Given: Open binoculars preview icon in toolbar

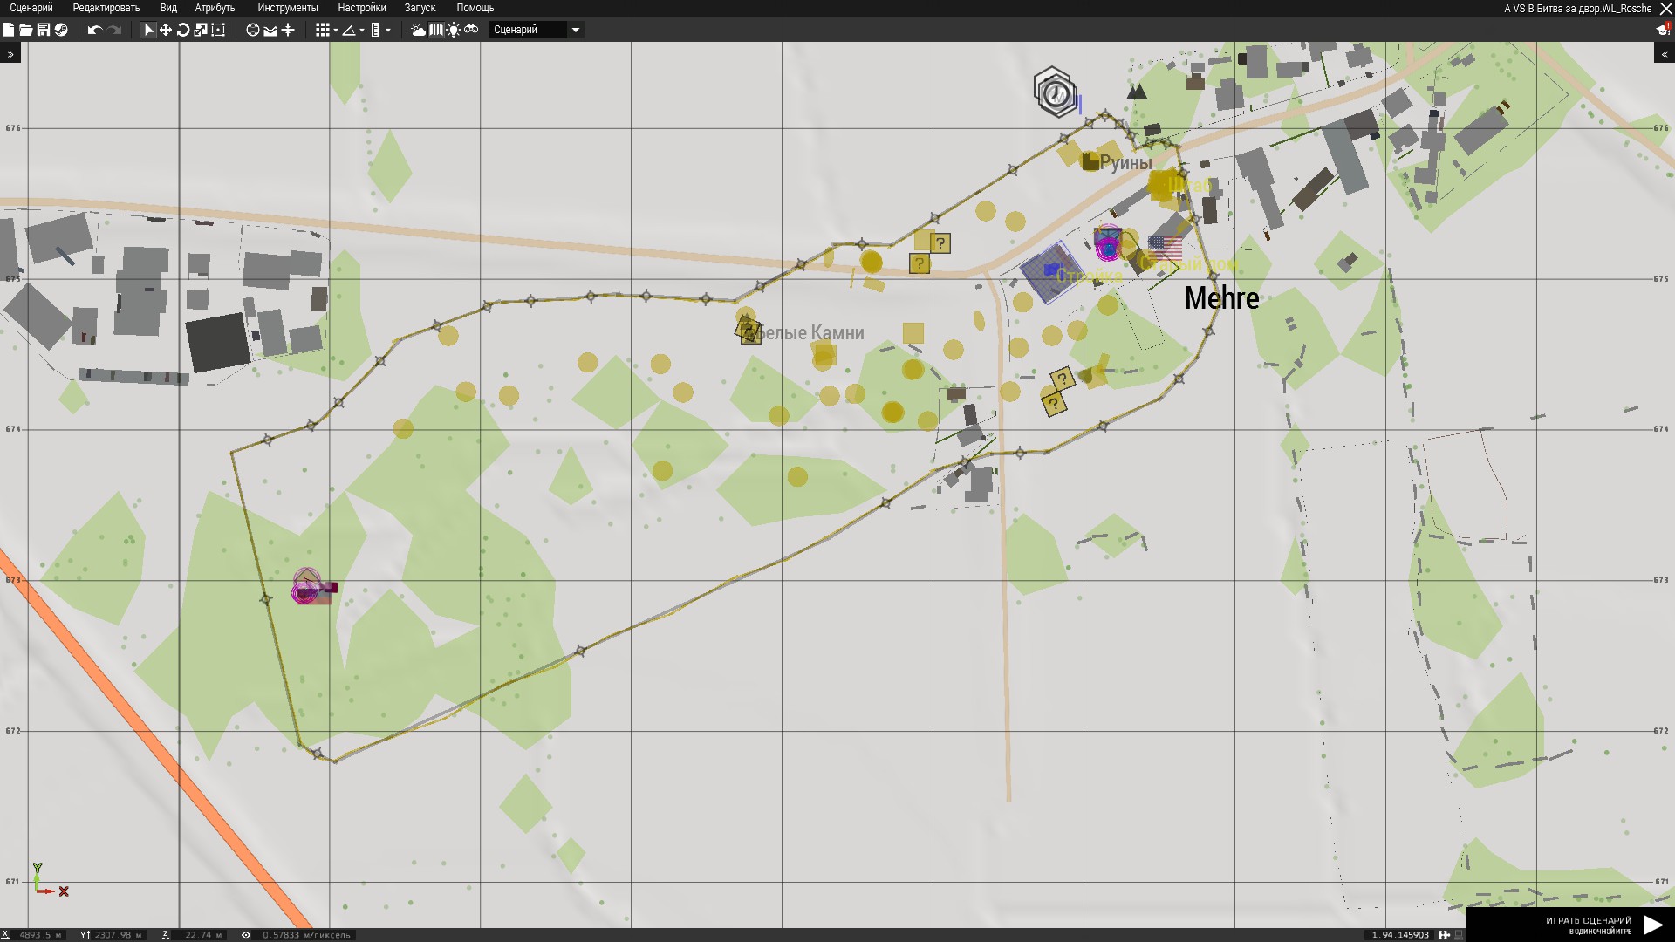Looking at the screenshot, I should (x=471, y=30).
